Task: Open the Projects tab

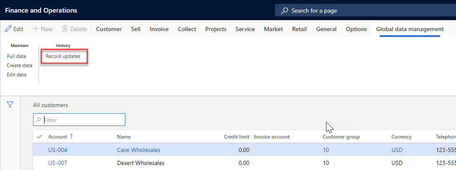Action: tap(216, 29)
